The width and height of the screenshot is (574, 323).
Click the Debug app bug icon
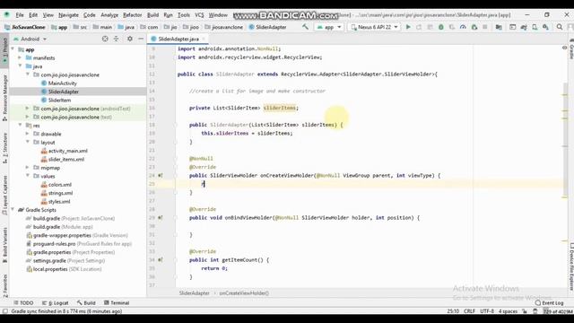tap(441, 27)
